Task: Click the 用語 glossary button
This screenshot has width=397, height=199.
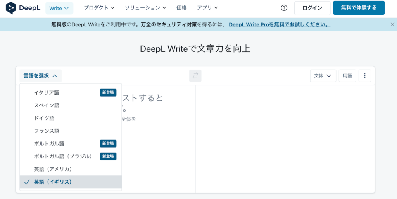Action: point(347,76)
